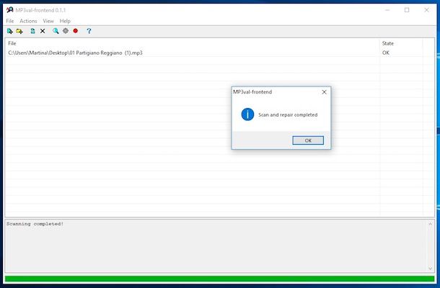Close the Scan and repair completed dialog
Image resolution: width=440 pixels, height=288 pixels.
pos(324,92)
